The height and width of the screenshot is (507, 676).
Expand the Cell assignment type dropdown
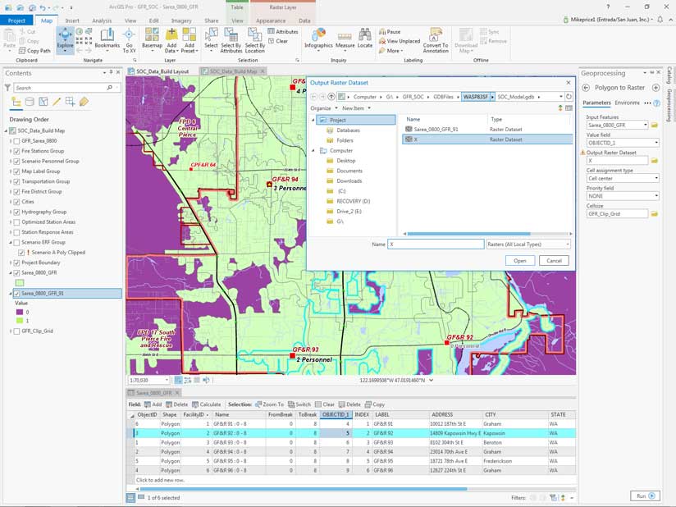coord(622,178)
